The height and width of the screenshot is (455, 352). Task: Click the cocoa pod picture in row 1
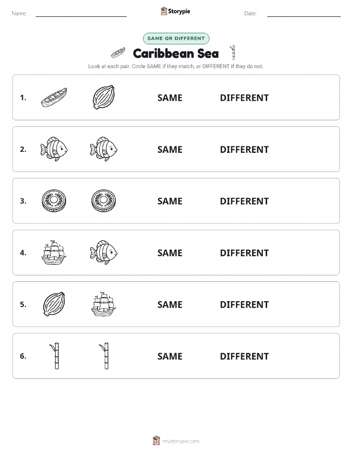104,97
